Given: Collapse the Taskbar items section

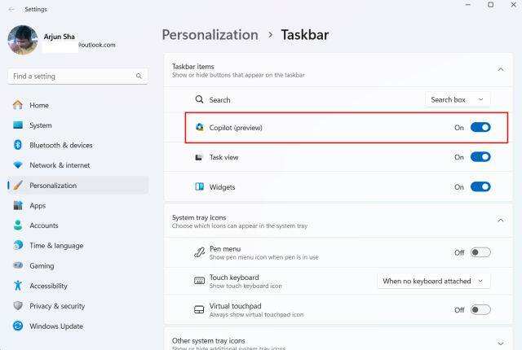Looking at the screenshot, I should click(x=500, y=70).
